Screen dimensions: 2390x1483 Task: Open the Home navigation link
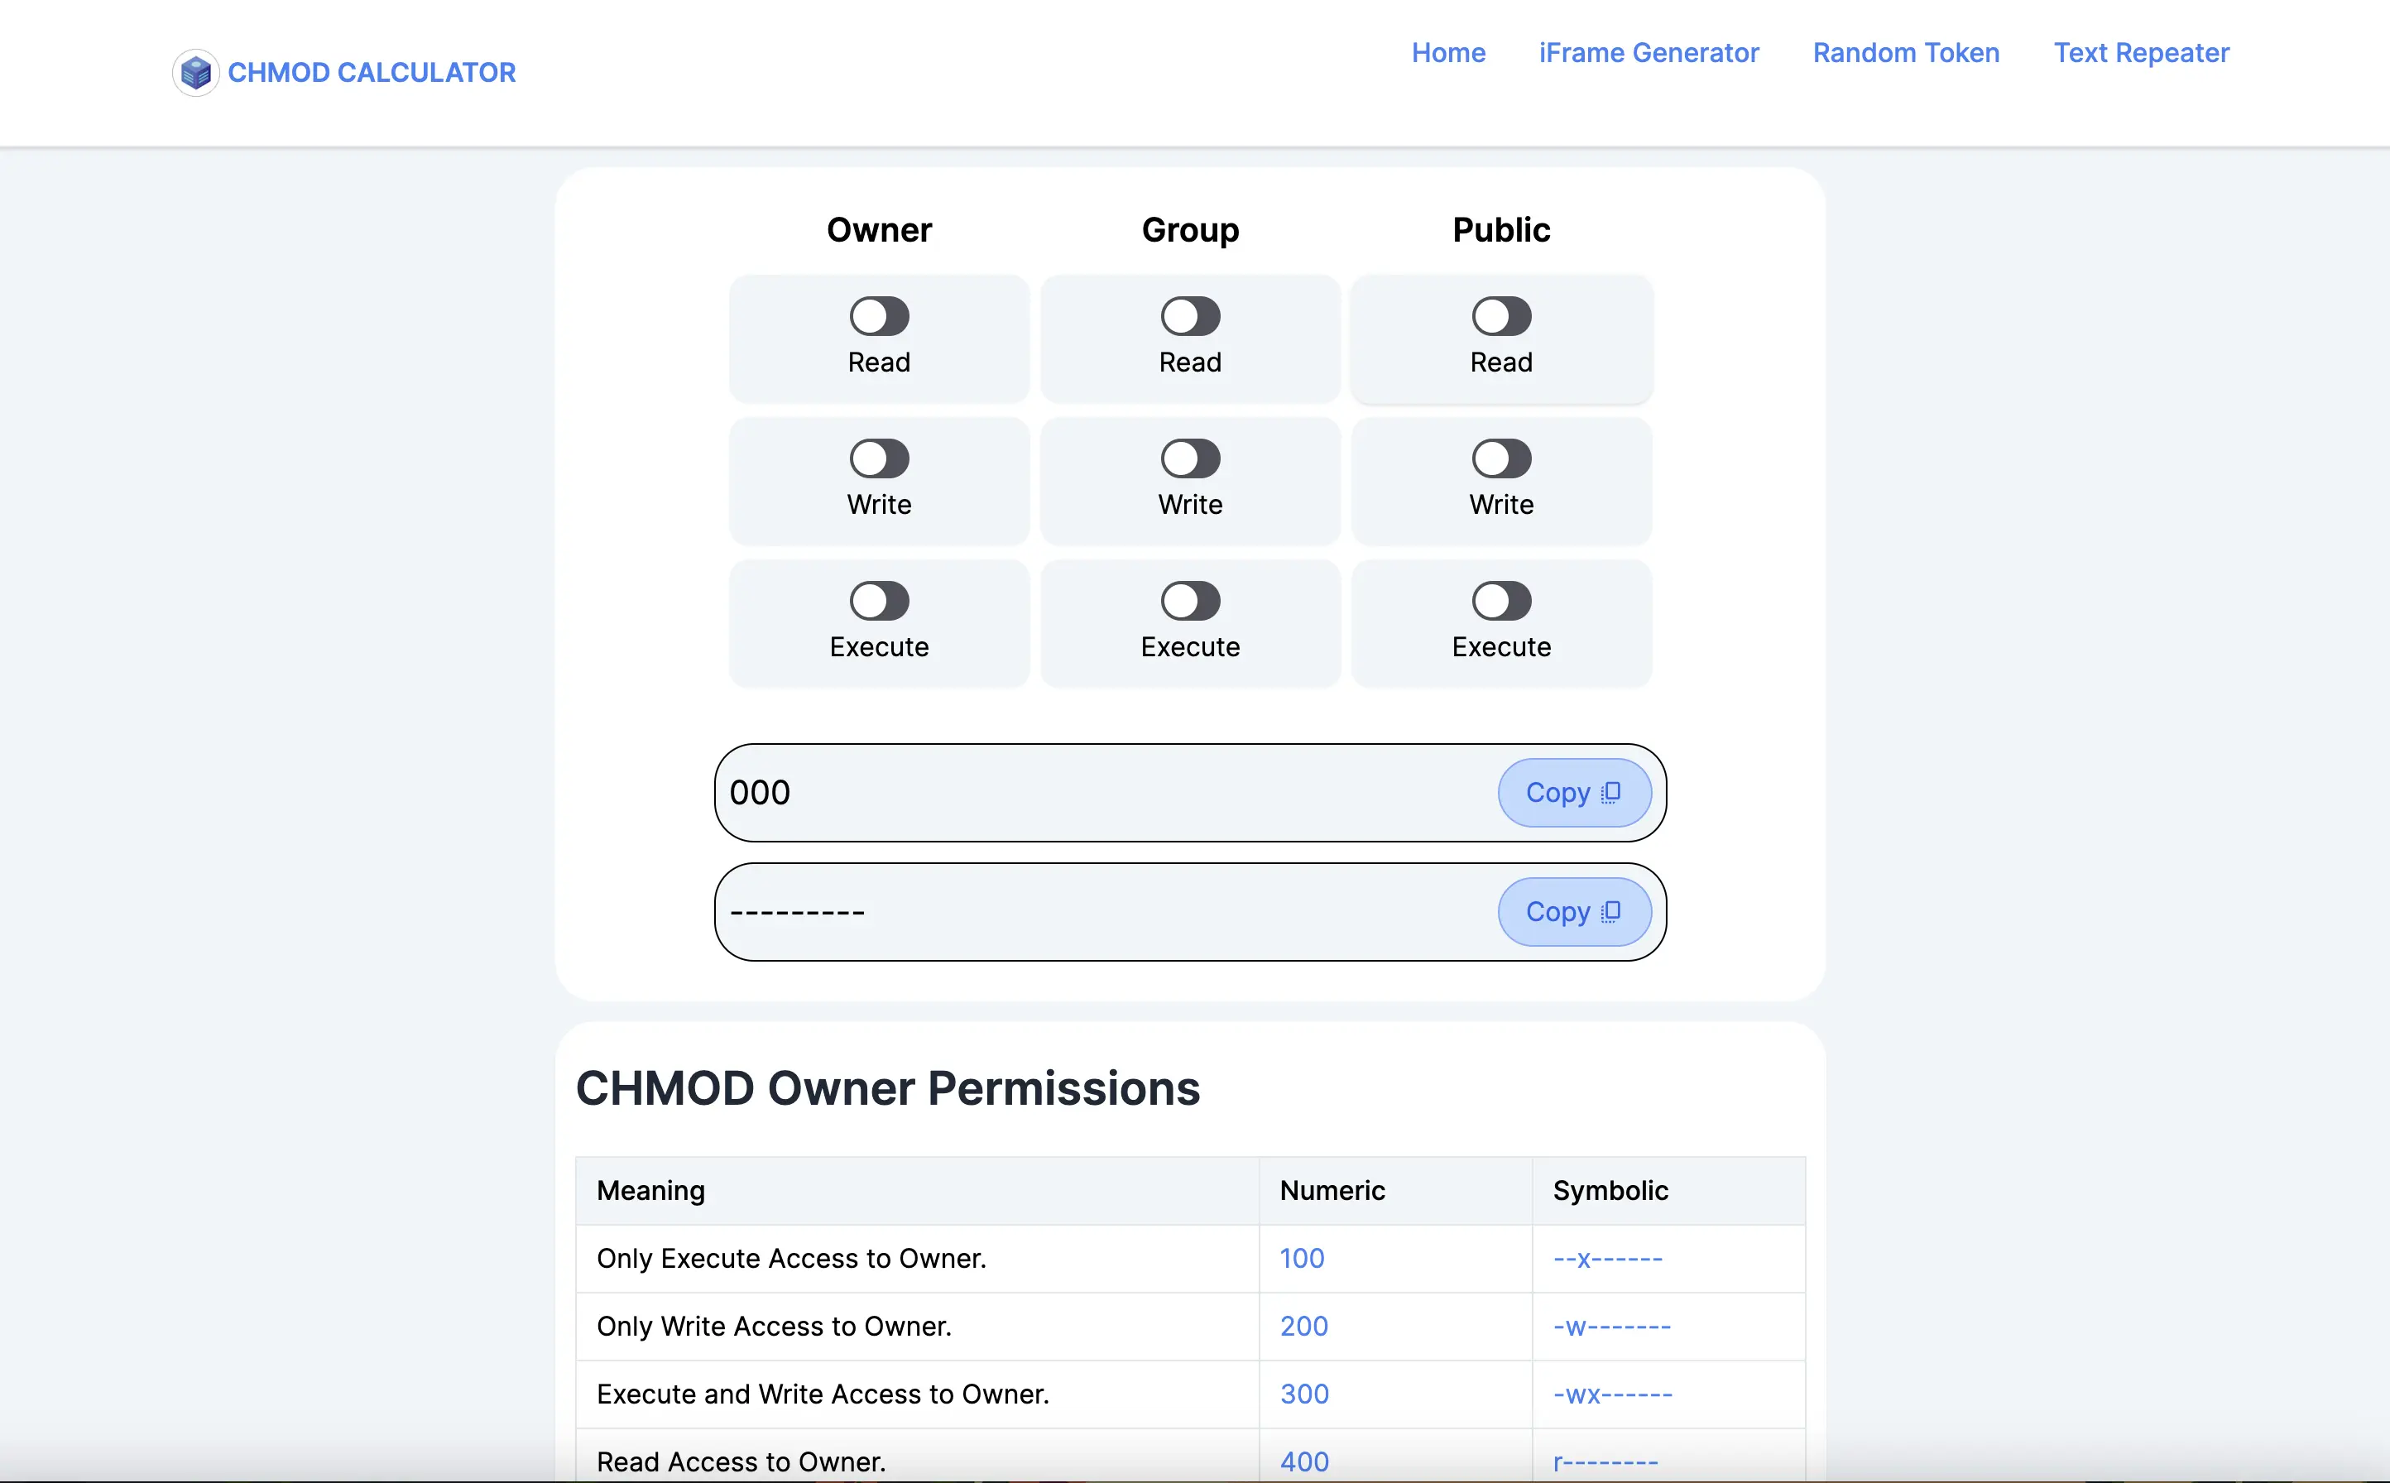tap(1447, 53)
